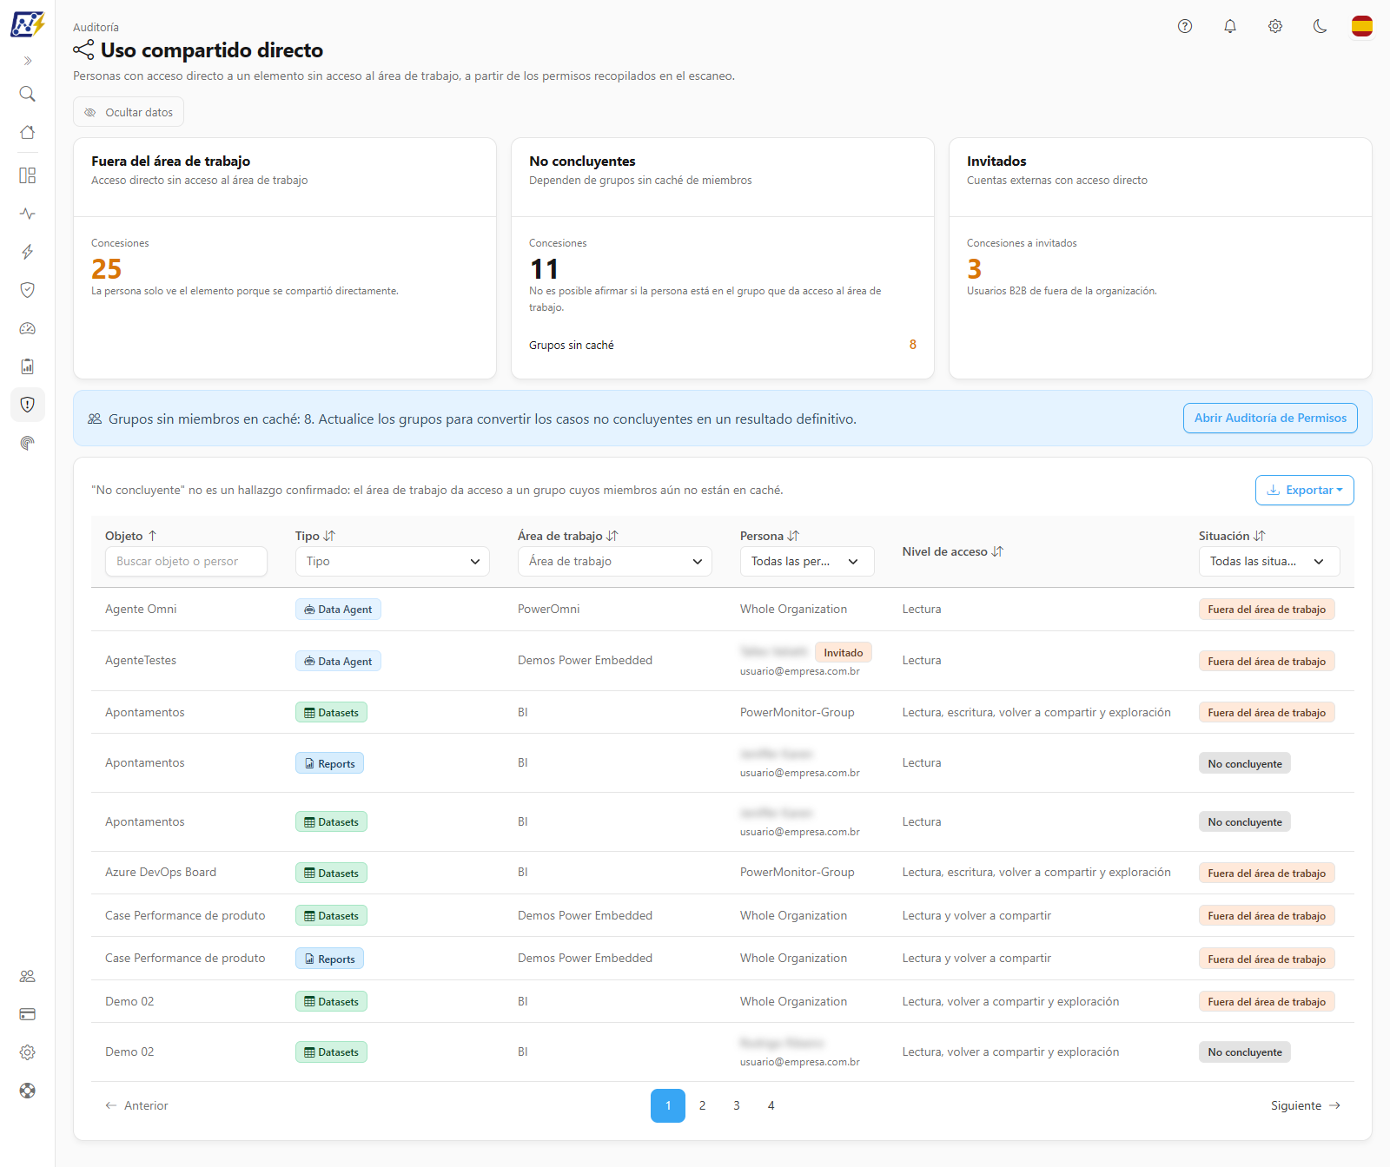Screen dimensions: 1390x1167
Task: Click the Exportar button
Action: coord(1305,490)
